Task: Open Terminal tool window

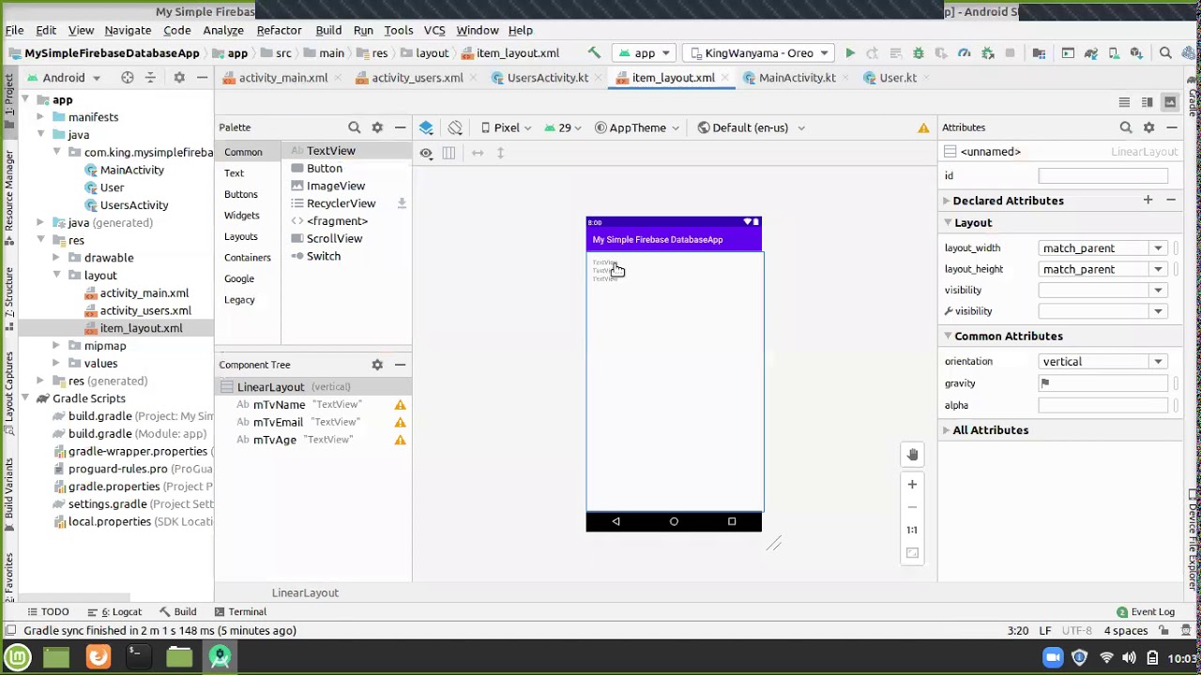Action: pyautogui.click(x=239, y=611)
